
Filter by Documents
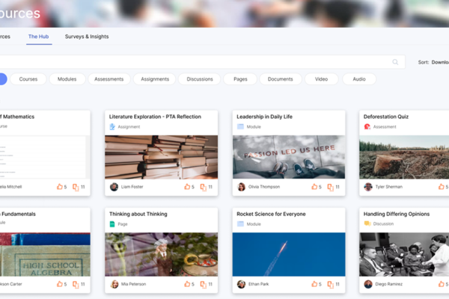[281, 79]
